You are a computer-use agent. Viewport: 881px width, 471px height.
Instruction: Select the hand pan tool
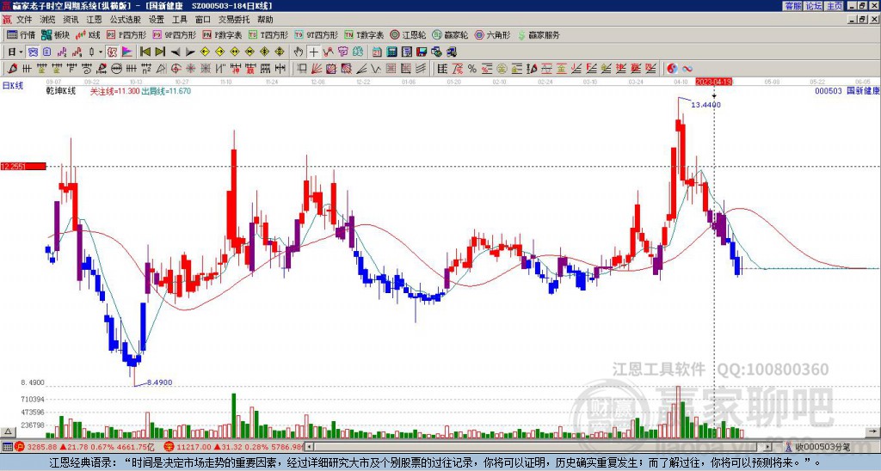tap(299, 52)
